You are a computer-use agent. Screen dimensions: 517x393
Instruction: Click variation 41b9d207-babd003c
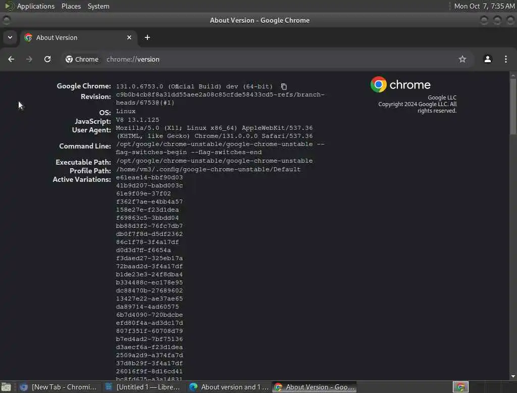149,185
